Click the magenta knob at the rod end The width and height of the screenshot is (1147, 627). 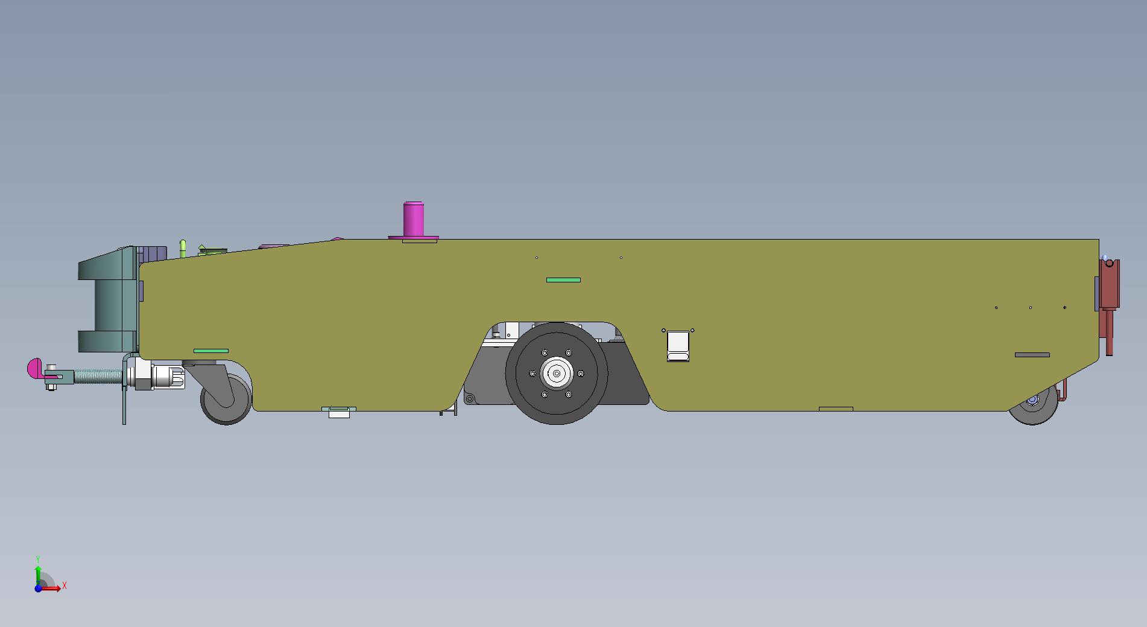34,368
